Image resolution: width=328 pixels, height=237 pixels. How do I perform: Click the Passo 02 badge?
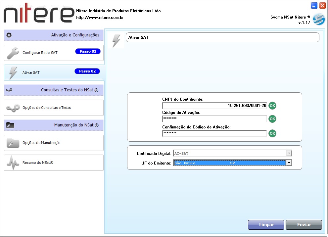[87, 71]
